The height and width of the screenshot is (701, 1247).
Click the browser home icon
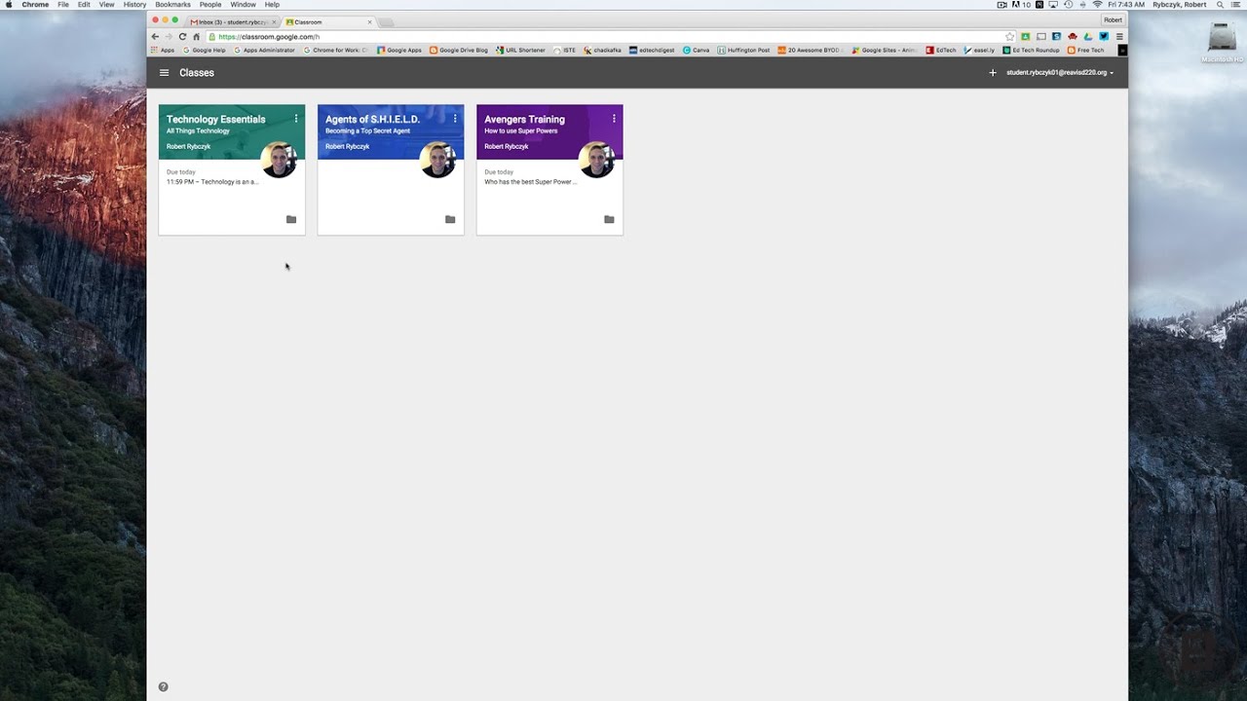coord(196,36)
